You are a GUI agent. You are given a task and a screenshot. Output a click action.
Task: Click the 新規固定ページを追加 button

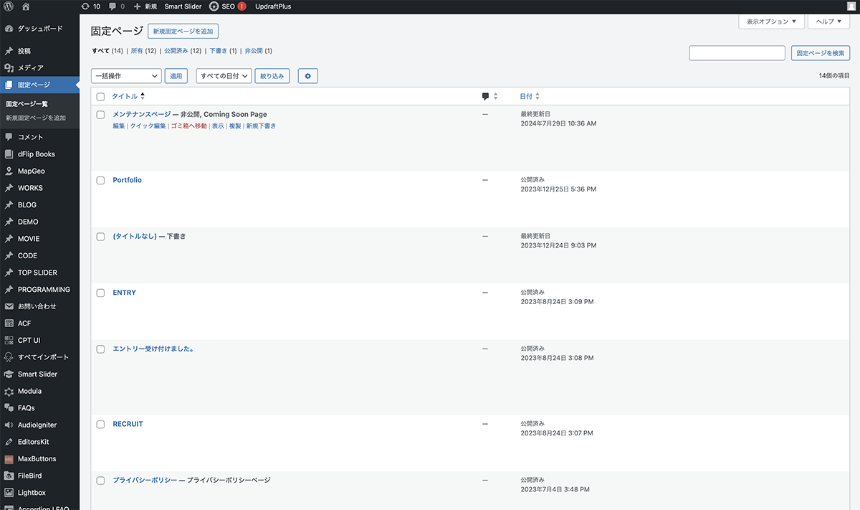click(x=183, y=32)
